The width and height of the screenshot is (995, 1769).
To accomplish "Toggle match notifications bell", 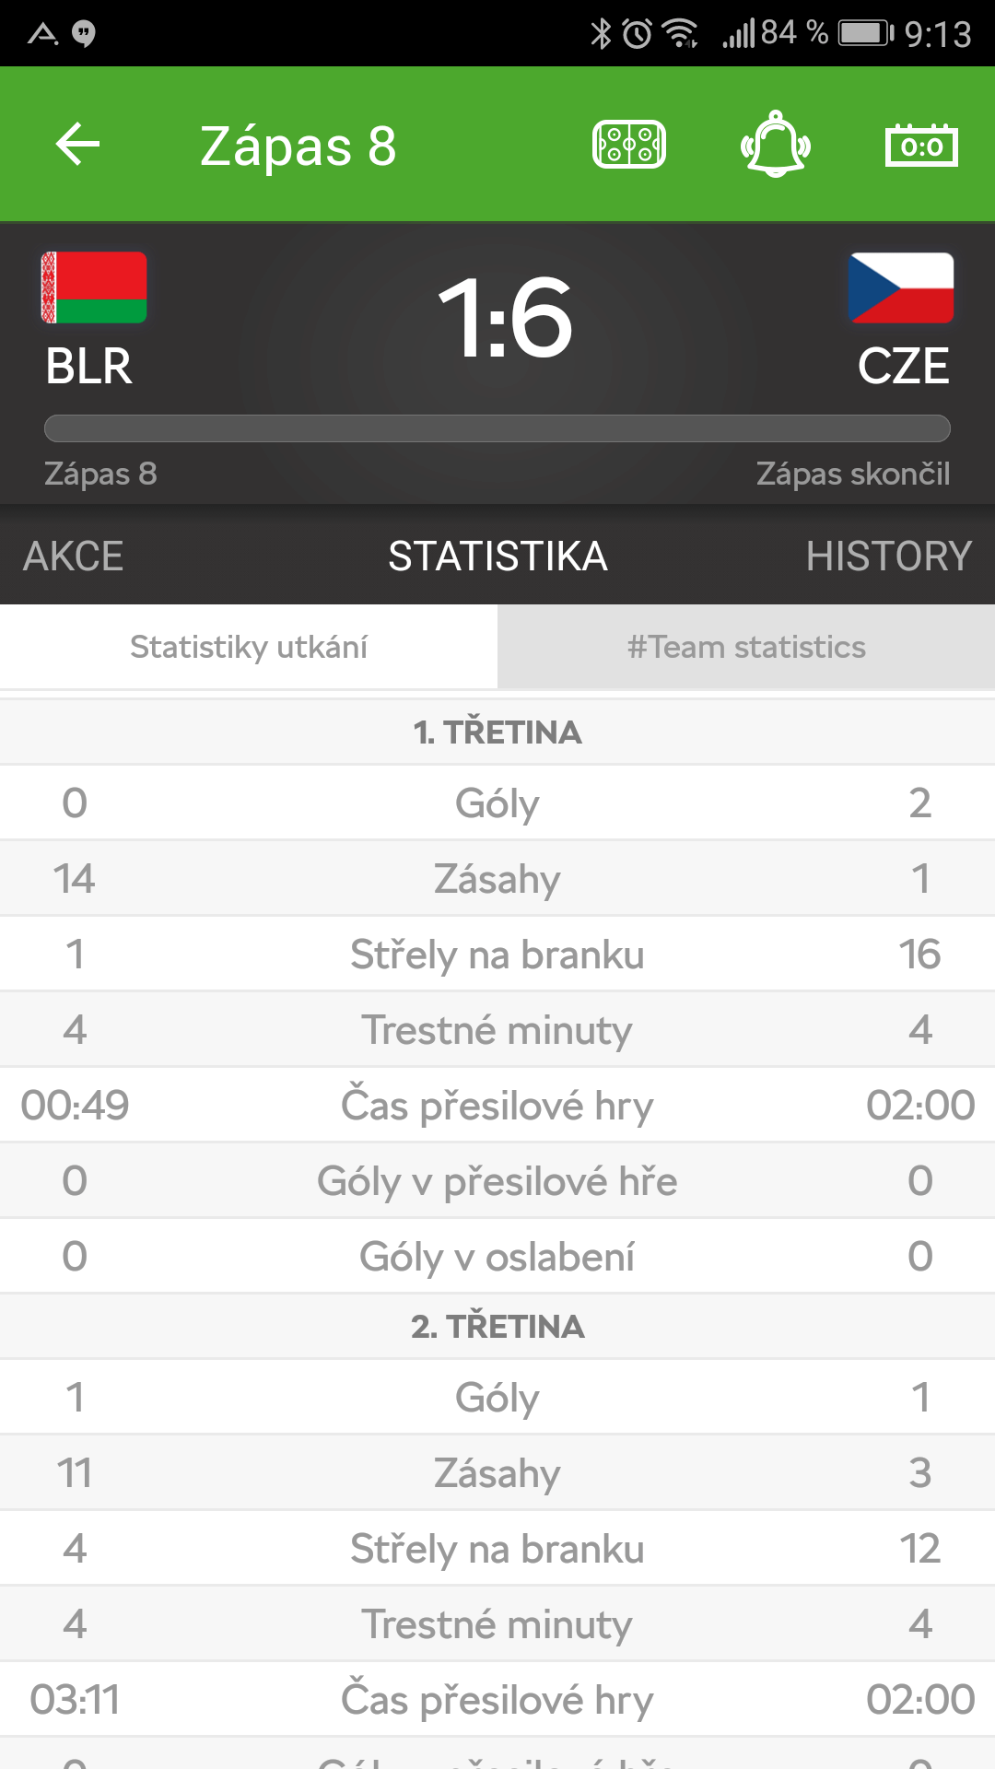I will tap(776, 145).
